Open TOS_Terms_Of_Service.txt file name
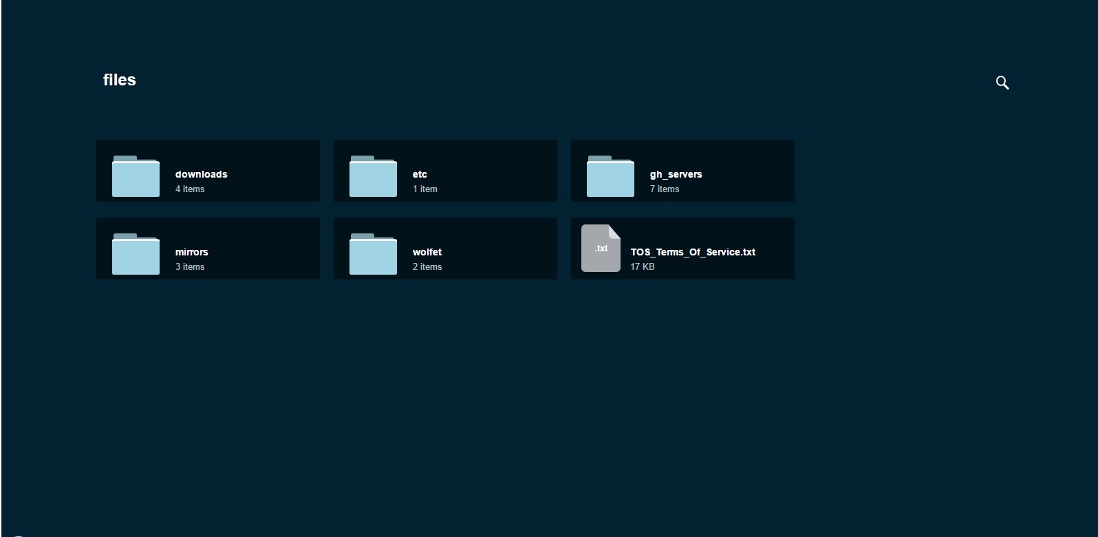This screenshot has width=1098, height=537. [x=693, y=252]
